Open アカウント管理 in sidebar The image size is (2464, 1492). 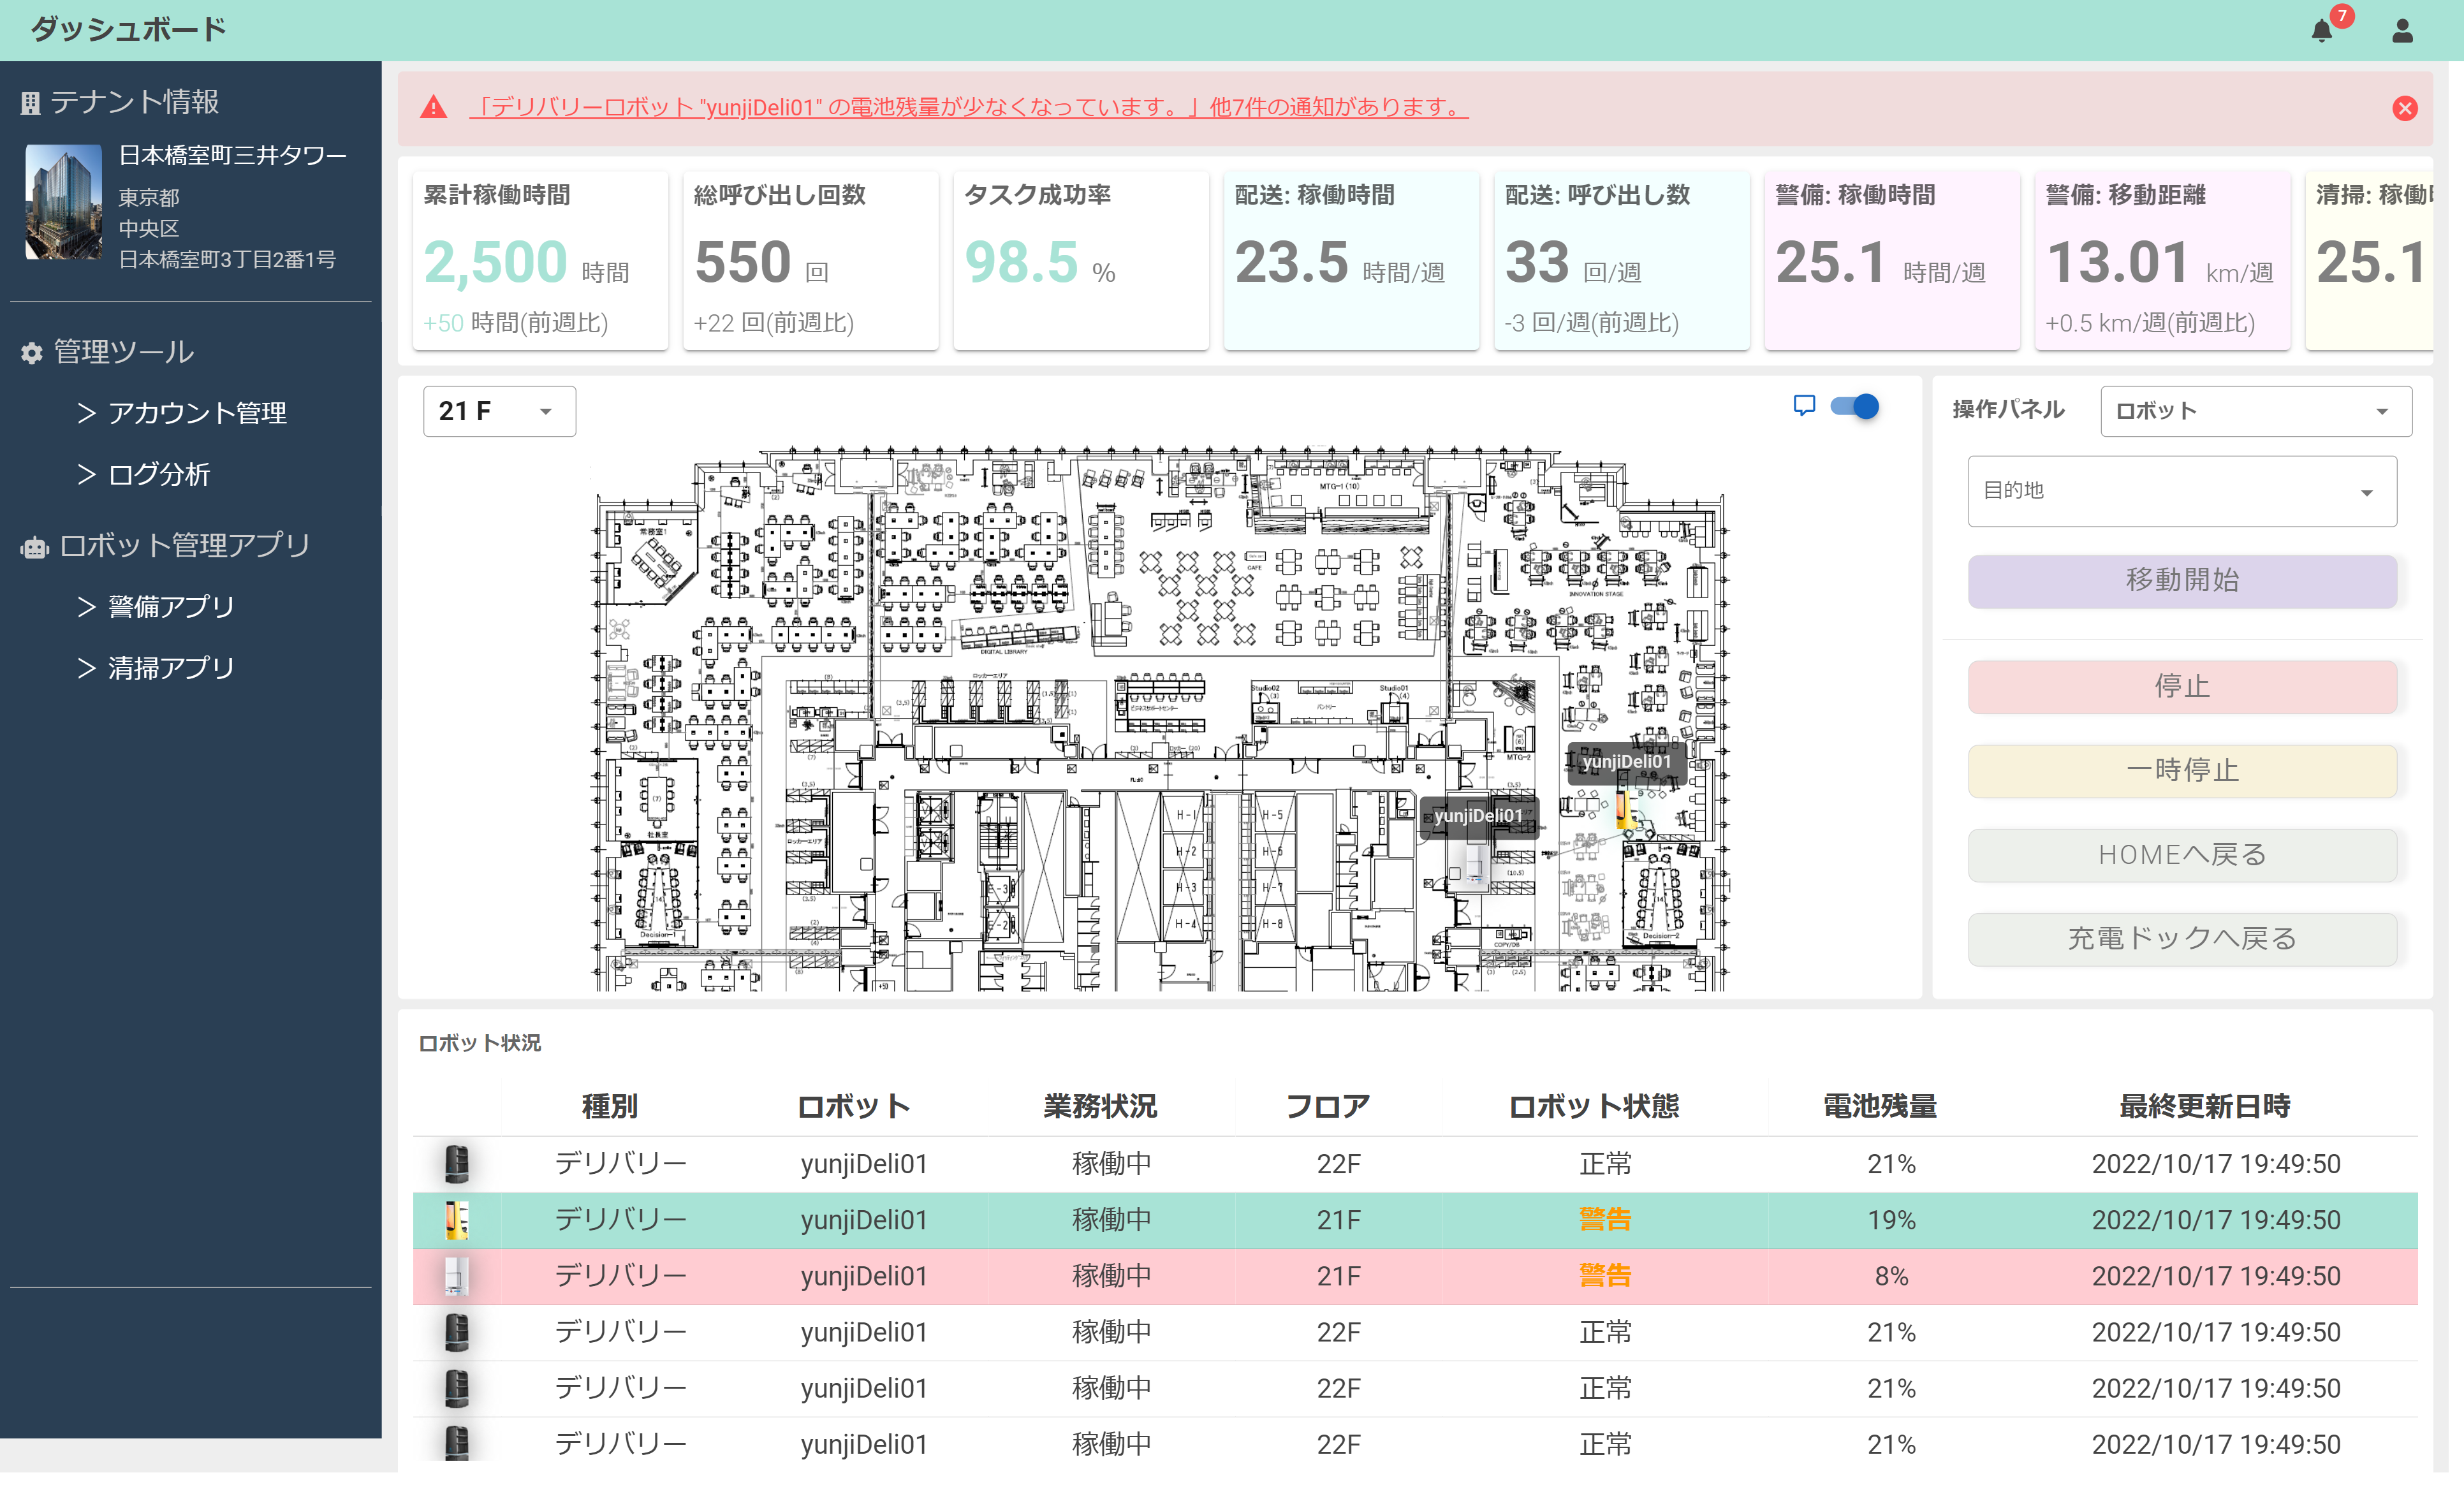[197, 413]
